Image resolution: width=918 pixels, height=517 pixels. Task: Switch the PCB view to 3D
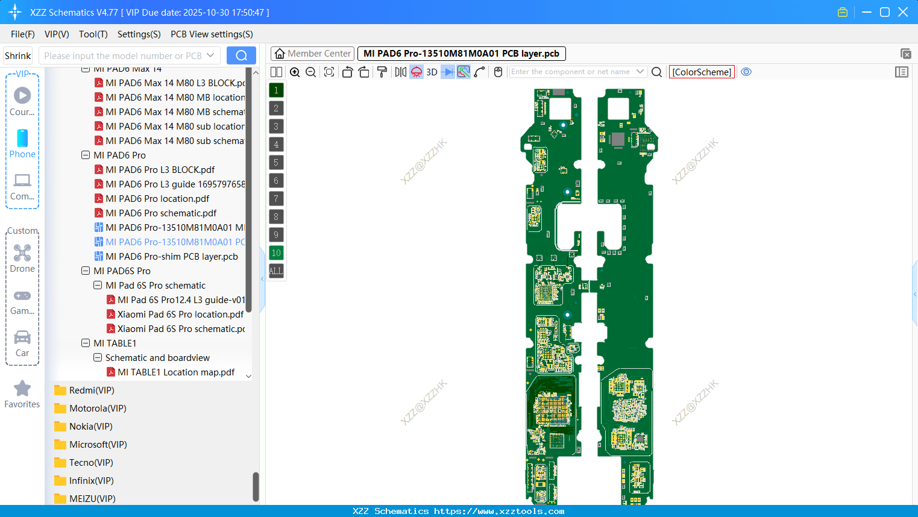pyautogui.click(x=431, y=72)
